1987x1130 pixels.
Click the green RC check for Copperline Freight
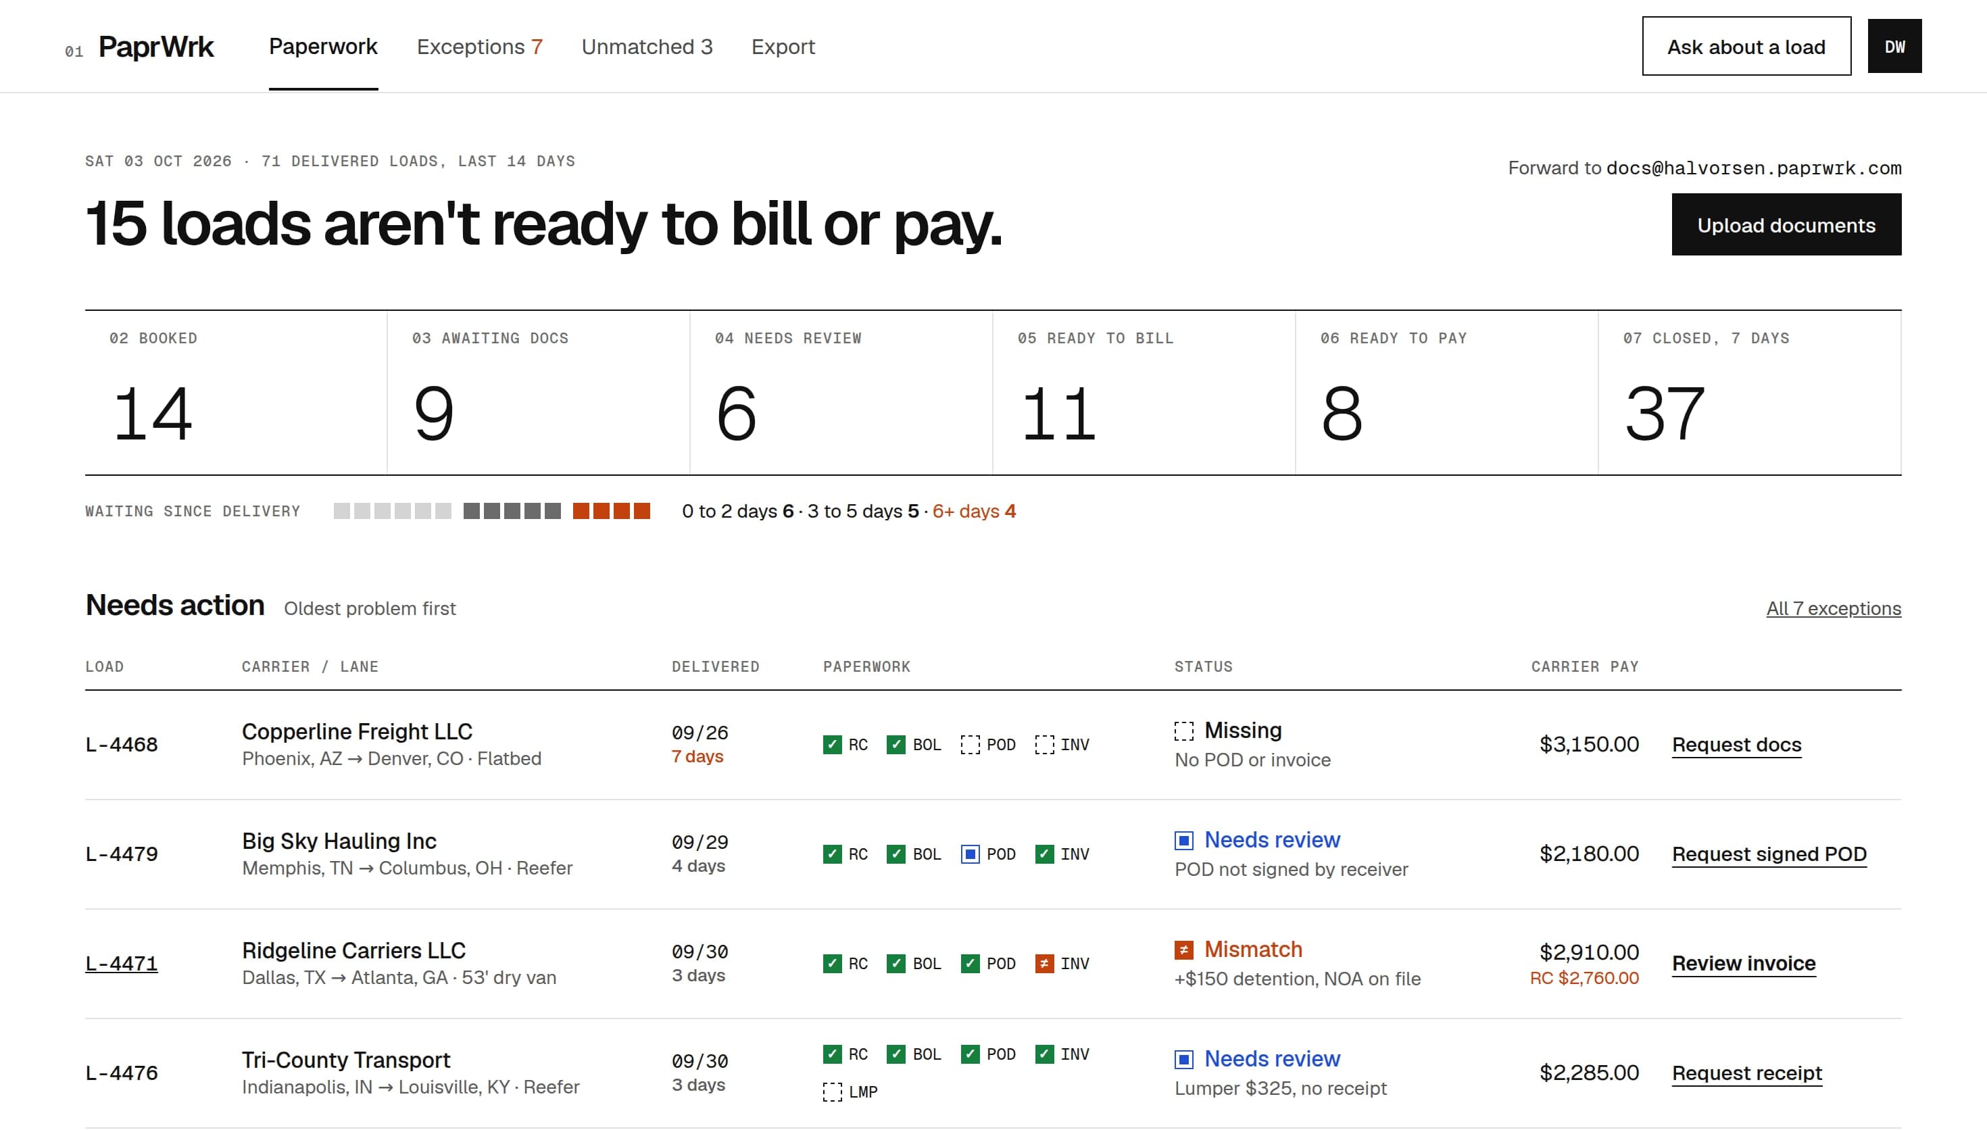(832, 744)
